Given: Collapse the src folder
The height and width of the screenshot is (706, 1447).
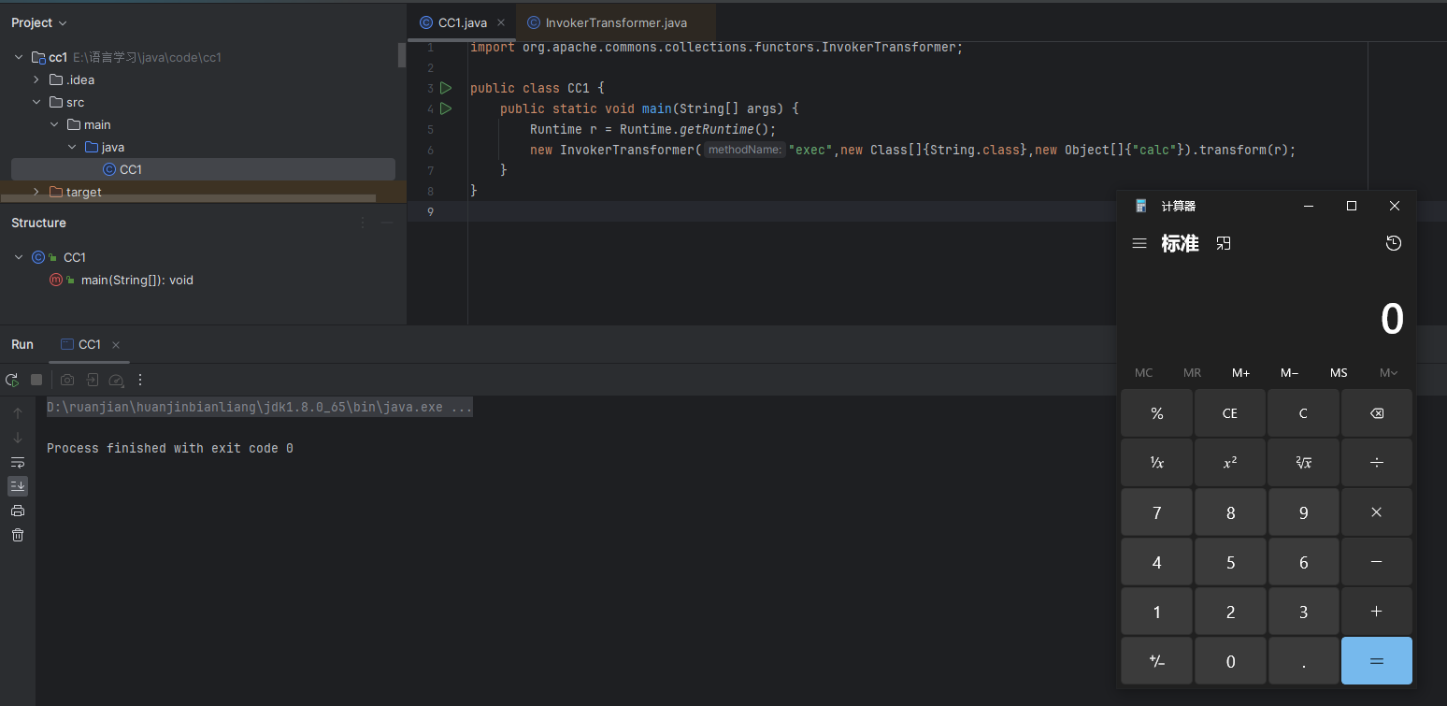Looking at the screenshot, I should (x=36, y=102).
